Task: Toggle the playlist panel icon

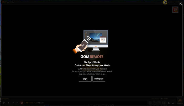Action: pyautogui.click(x=173, y=103)
